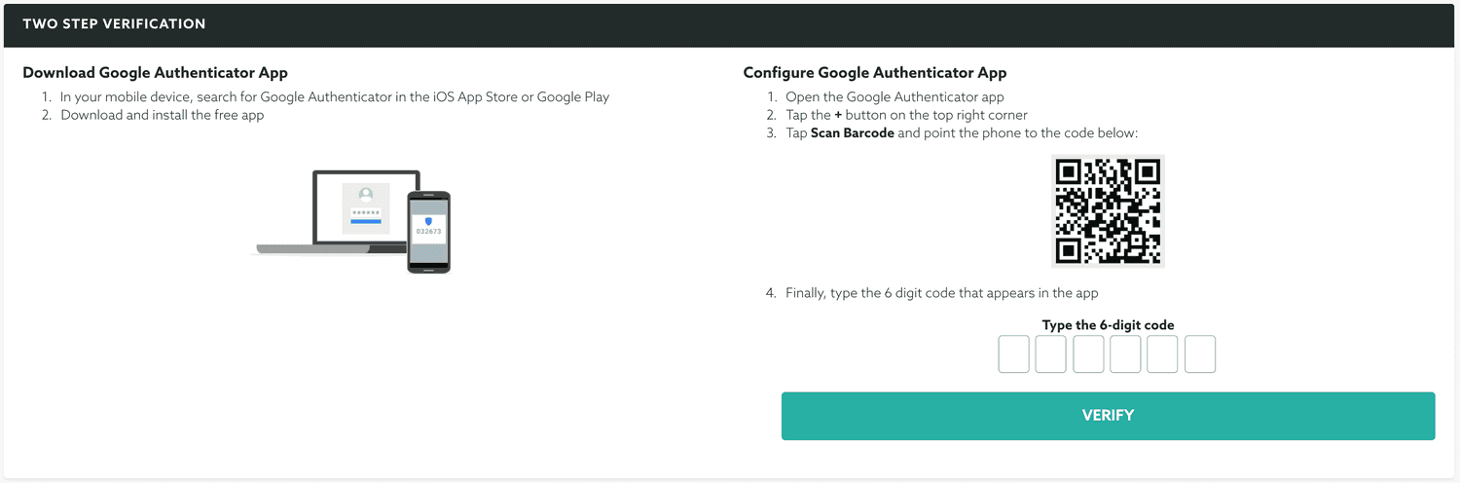Image resolution: width=1460 pixels, height=483 pixels.
Task: Click the fourth digit input box
Action: pyautogui.click(x=1125, y=354)
